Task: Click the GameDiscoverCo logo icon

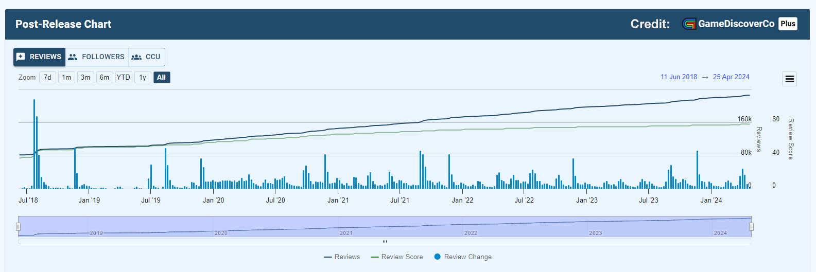Action: (x=689, y=24)
